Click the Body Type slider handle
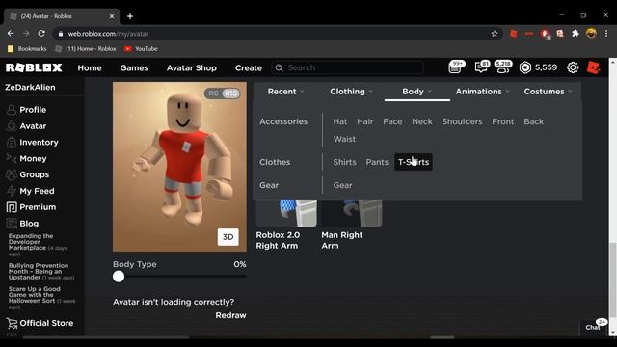This screenshot has height=347, width=617. pyautogui.click(x=119, y=277)
